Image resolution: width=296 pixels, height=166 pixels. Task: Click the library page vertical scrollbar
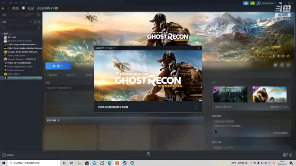[x=295, y=29]
